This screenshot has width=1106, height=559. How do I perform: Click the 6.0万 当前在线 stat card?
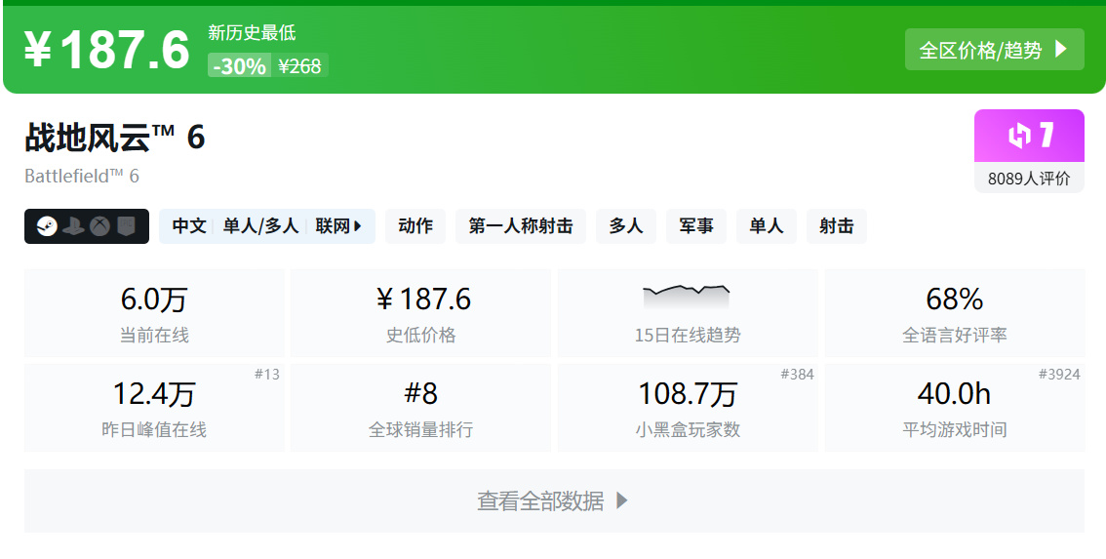point(154,313)
